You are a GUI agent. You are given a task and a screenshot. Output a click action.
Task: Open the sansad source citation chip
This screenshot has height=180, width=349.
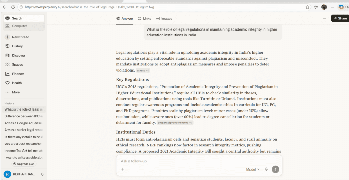tap(143, 71)
